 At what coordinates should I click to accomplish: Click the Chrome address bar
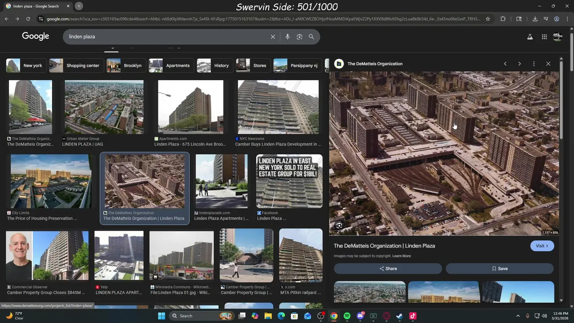pos(263,19)
